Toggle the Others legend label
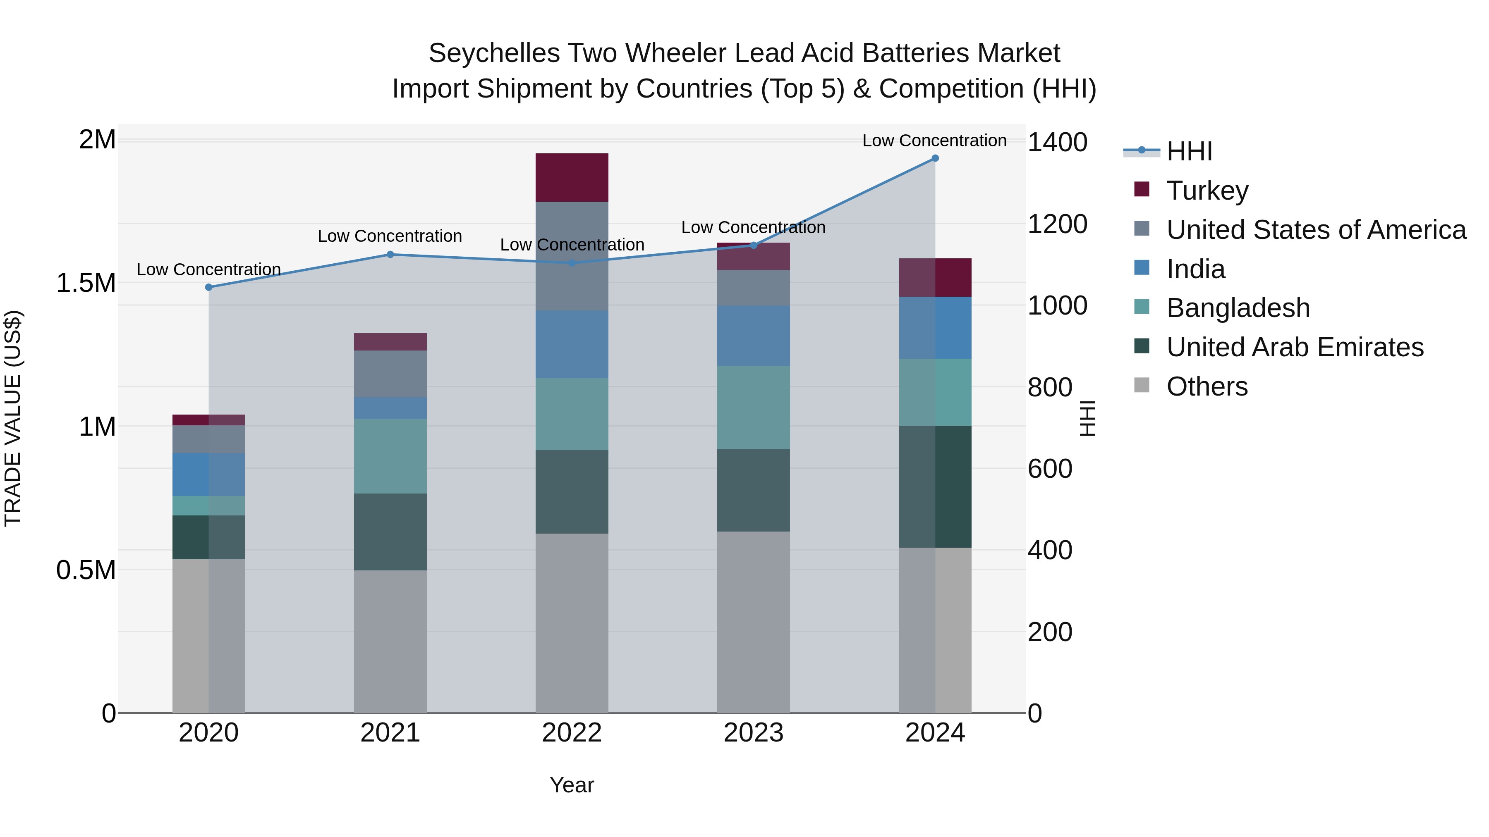The height and width of the screenshot is (837, 1489). (1207, 386)
